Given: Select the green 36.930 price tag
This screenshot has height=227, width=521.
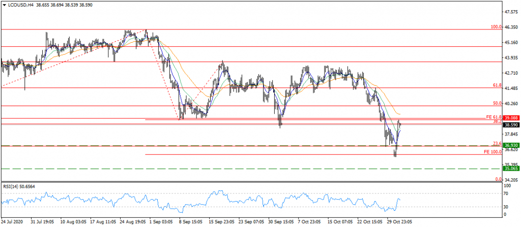Looking at the screenshot, I should point(510,146).
